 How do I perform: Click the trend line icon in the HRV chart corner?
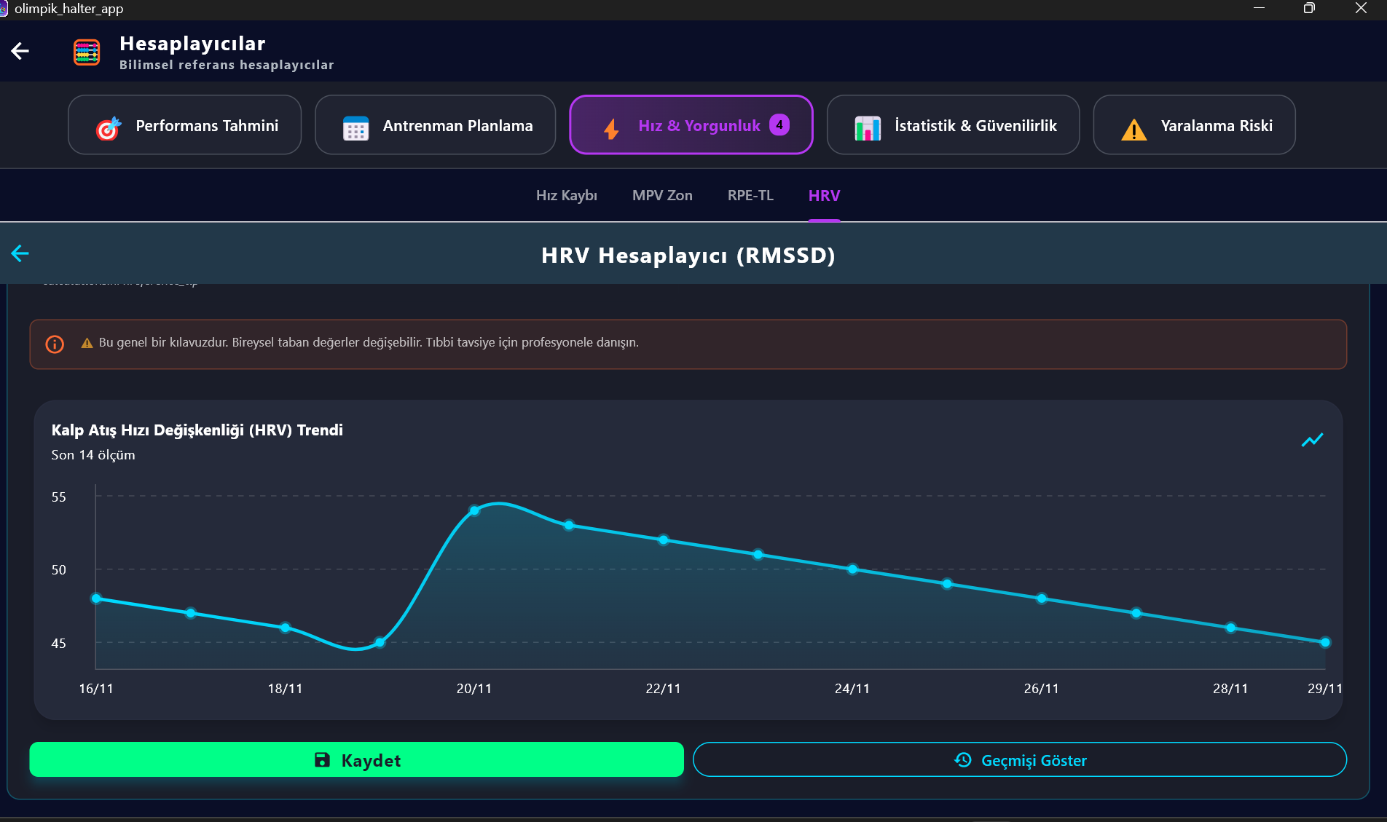click(1312, 440)
